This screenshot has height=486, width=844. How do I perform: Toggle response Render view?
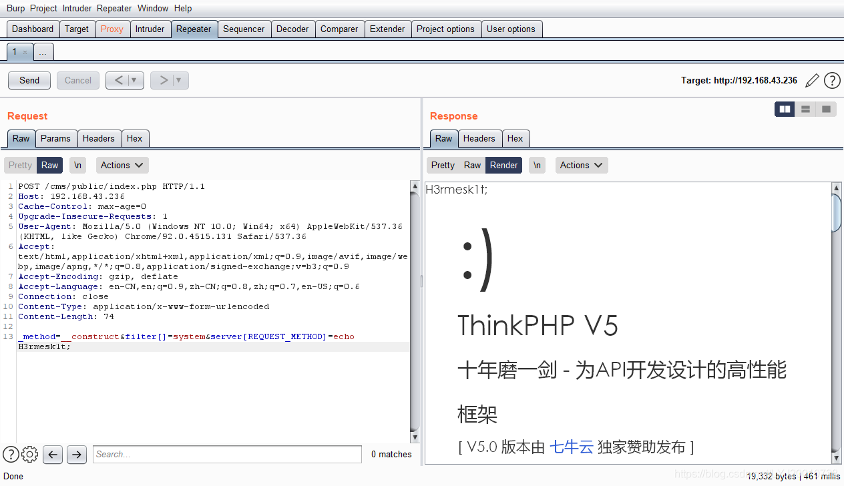[x=504, y=165]
